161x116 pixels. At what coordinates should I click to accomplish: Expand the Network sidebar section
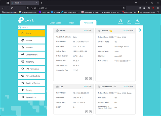coord(31,40)
